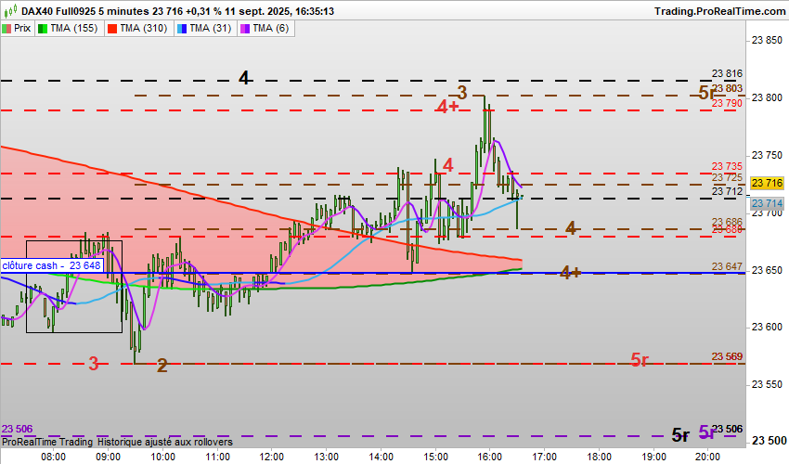The width and height of the screenshot is (789, 464).
Task: Click the 23 569 level label
Action: click(x=727, y=356)
